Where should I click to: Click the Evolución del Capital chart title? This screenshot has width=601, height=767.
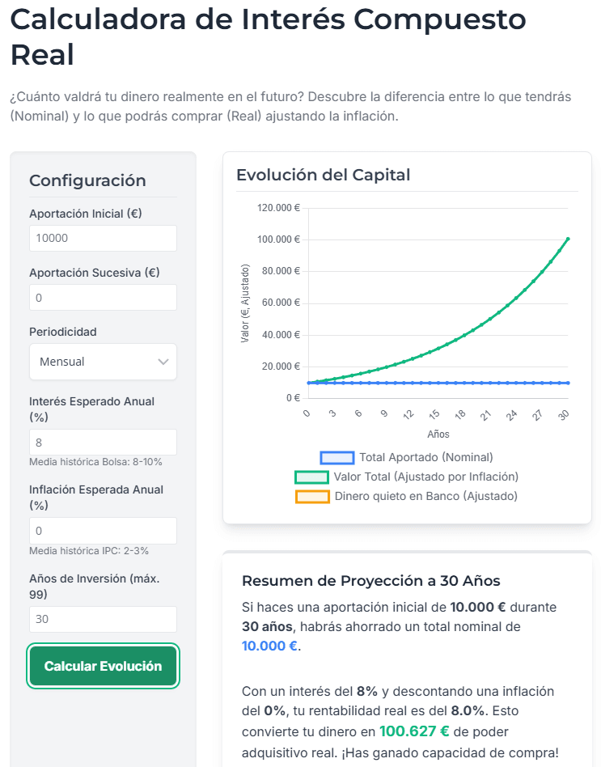(323, 175)
